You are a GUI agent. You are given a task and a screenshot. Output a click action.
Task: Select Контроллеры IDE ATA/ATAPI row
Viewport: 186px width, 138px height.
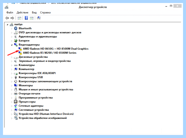(37, 73)
